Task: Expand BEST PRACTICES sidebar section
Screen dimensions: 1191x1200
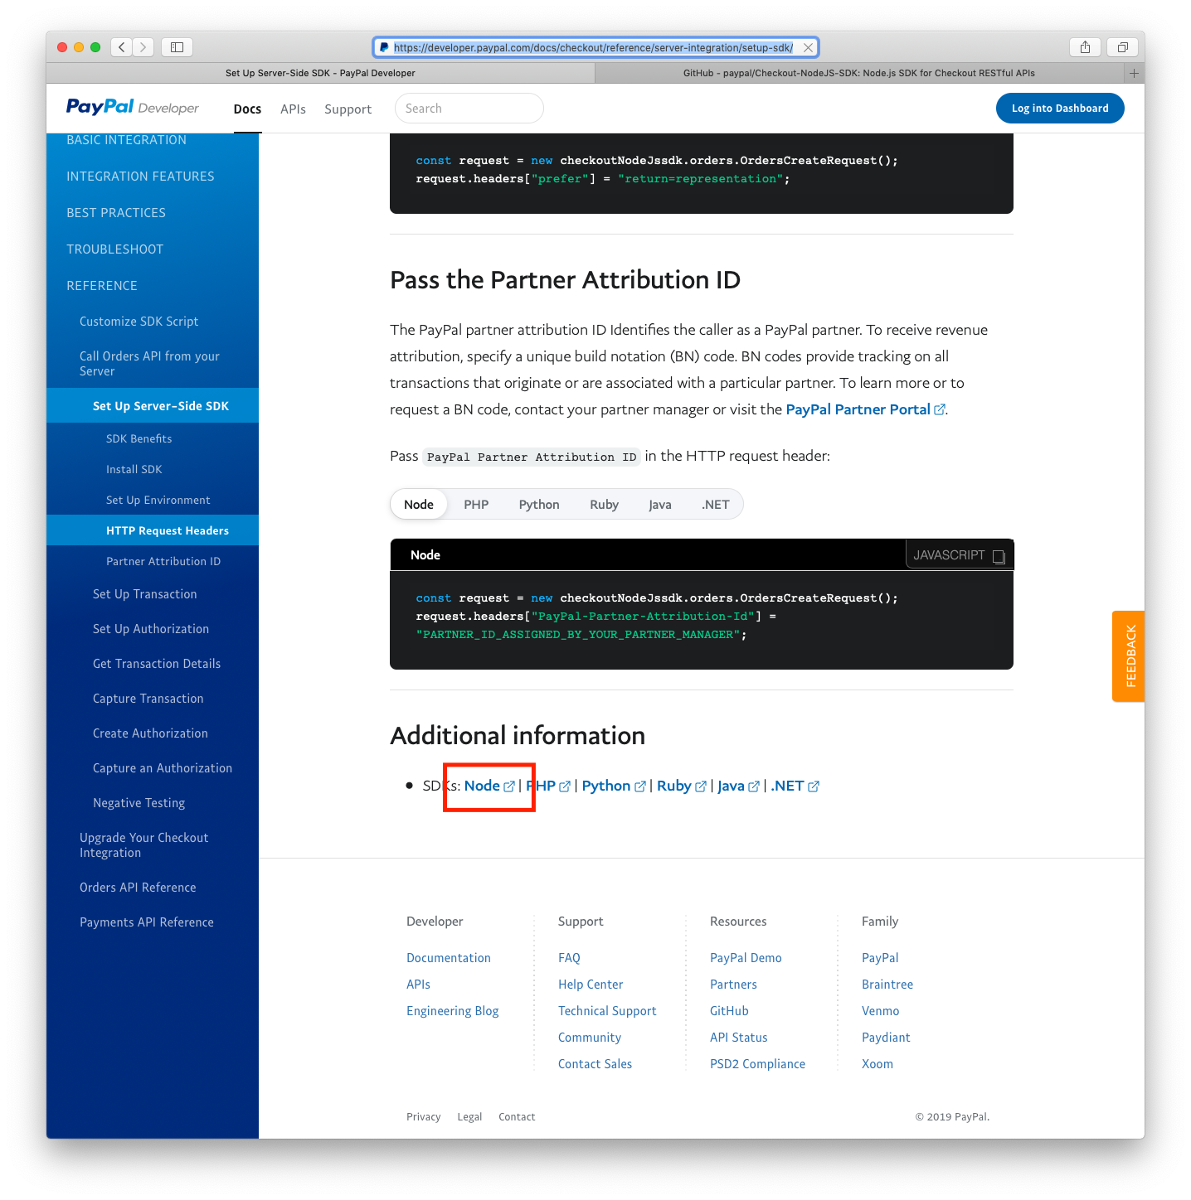Action: [x=116, y=213]
